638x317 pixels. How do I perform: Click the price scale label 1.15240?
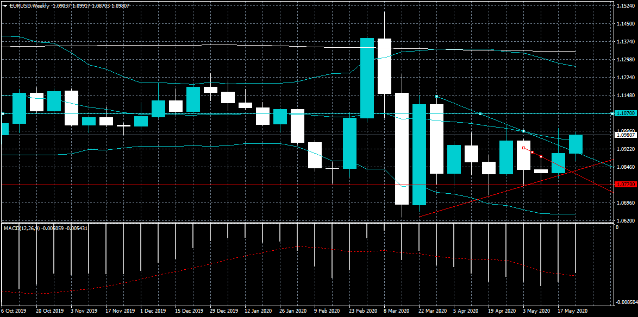(626, 5)
